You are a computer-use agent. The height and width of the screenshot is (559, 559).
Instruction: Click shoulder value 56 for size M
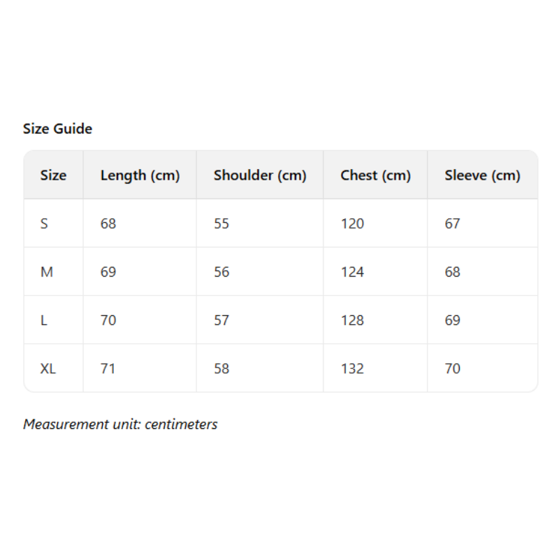click(x=222, y=272)
